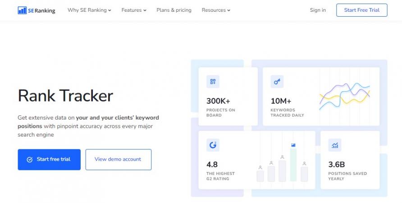
Task: Click the chart icon above 3.6B
Action: pyautogui.click(x=334, y=145)
